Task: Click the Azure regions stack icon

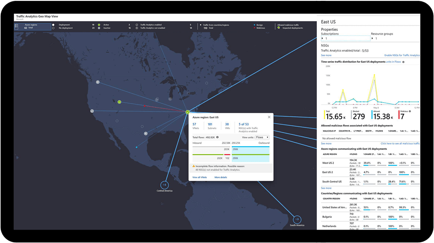Action: click(x=16, y=26)
